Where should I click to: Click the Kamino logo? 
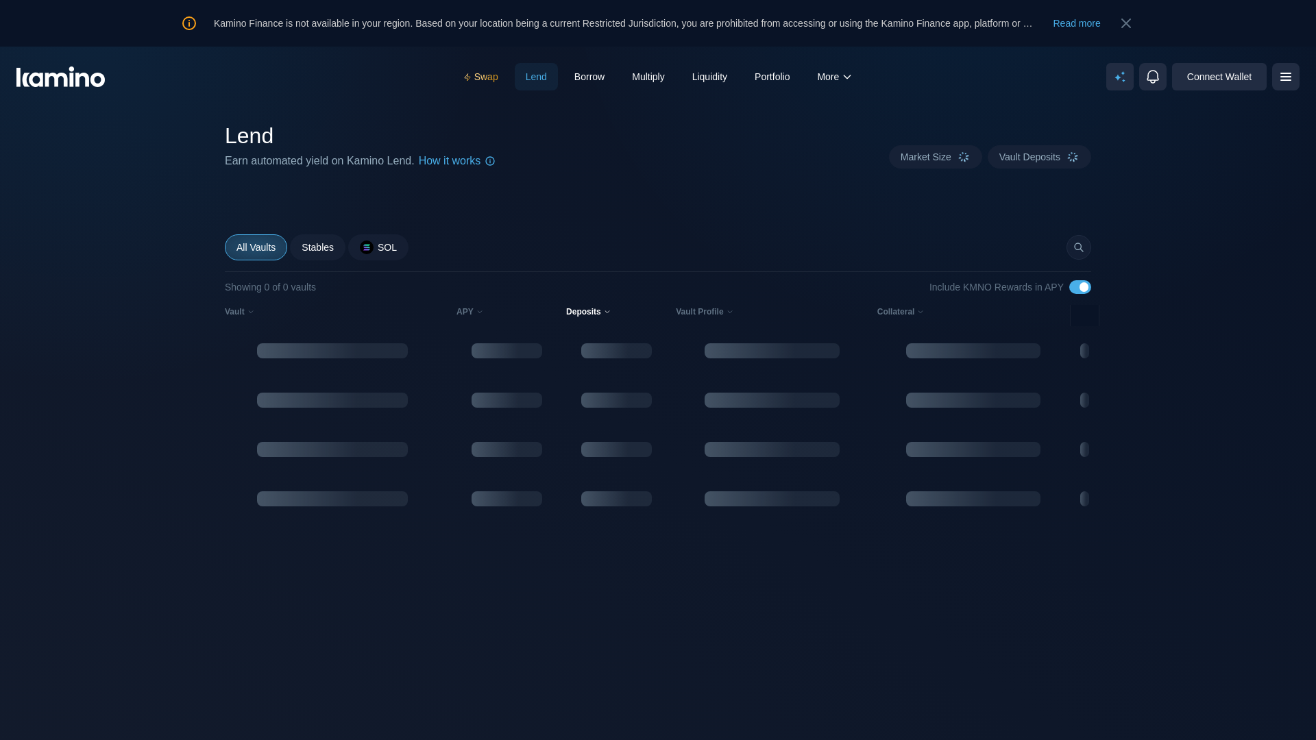(x=60, y=77)
